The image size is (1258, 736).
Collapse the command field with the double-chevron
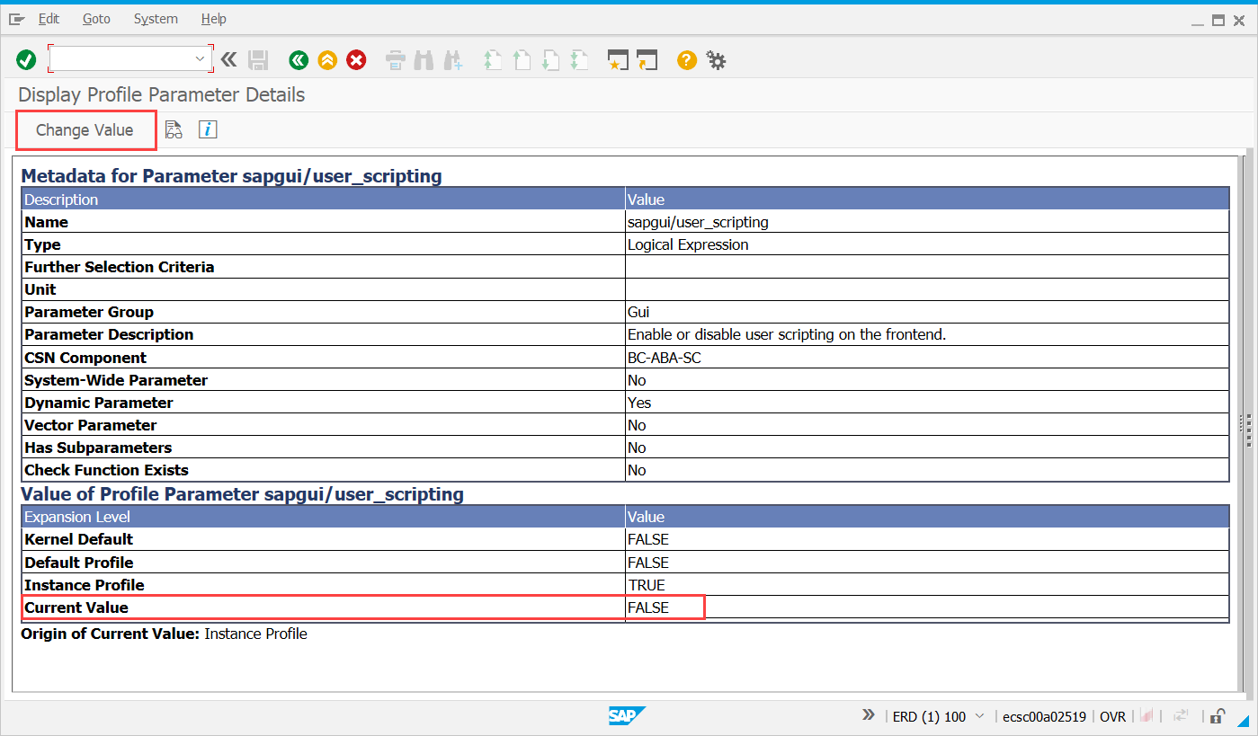[x=228, y=60]
